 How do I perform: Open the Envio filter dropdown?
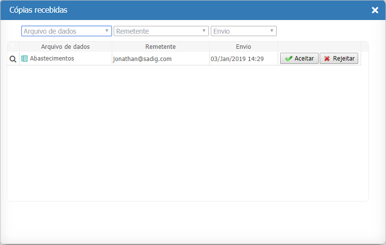click(241, 31)
